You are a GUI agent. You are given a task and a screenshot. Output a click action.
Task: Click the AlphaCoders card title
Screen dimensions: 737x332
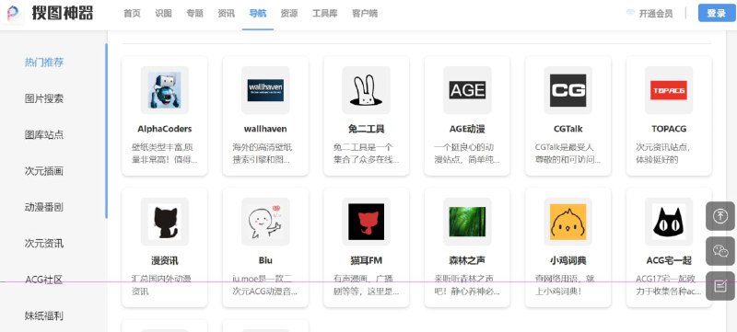tap(165, 129)
